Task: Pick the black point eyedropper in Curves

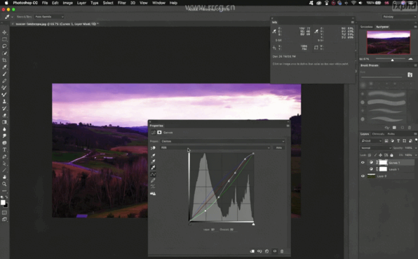Action: coord(153,155)
